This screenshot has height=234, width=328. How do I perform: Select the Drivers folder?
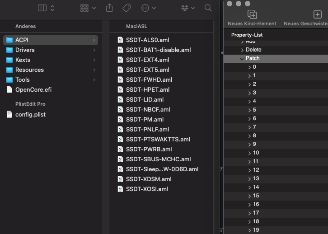tap(51, 50)
